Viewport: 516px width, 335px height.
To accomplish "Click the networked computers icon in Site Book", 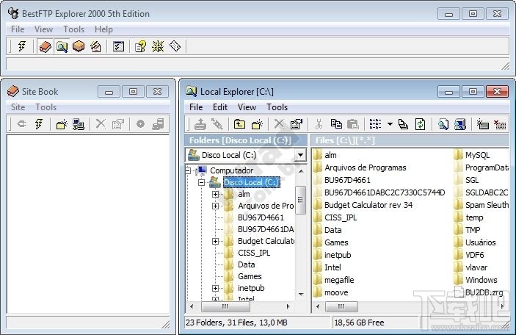I will tap(79, 124).
